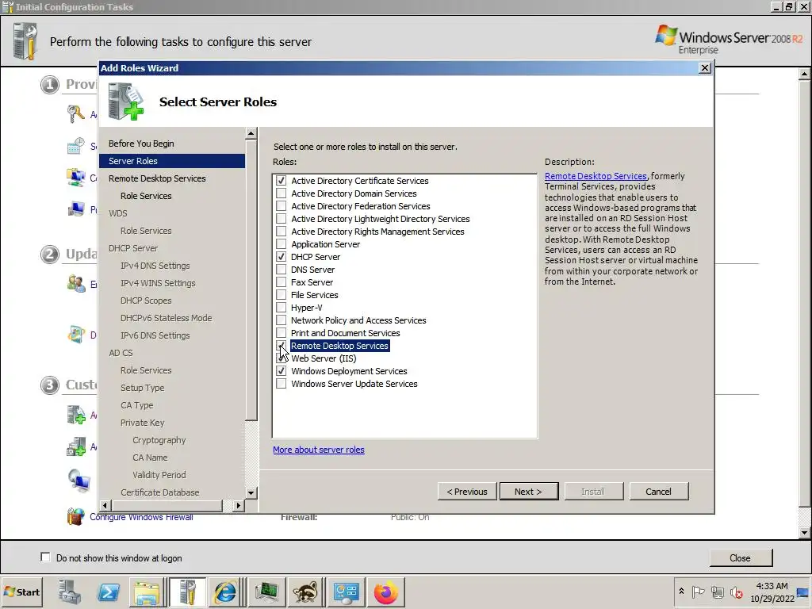Check Active Directory Domain Services role
The width and height of the screenshot is (812, 609).
click(x=282, y=193)
